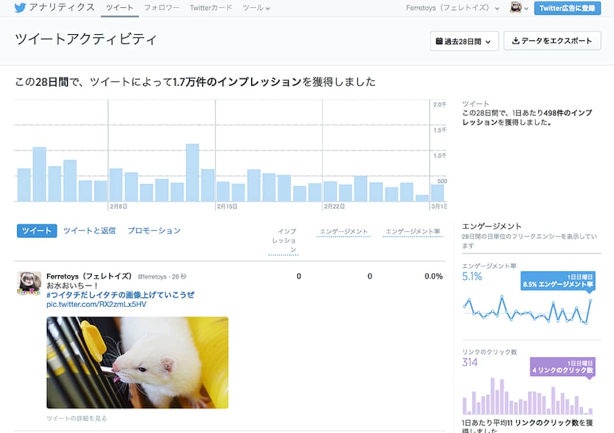Open the Ferretoys account switcher dropdown
This screenshot has height=433, width=614.
pyautogui.click(x=453, y=8)
